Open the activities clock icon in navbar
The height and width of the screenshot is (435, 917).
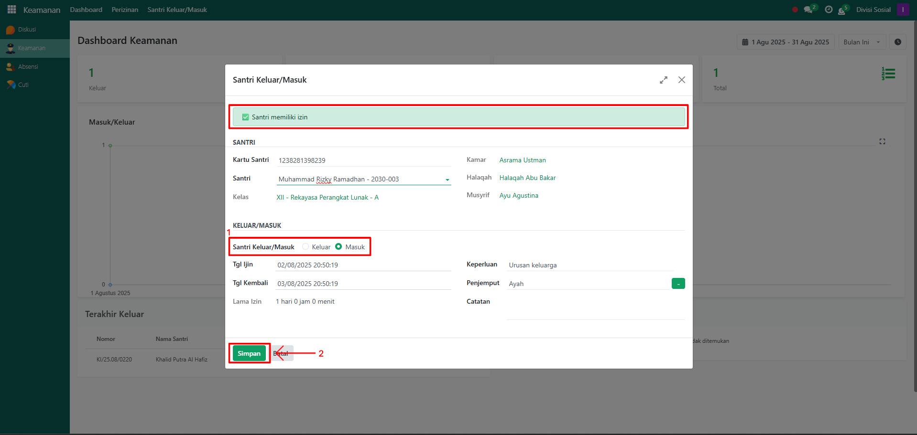[829, 10]
